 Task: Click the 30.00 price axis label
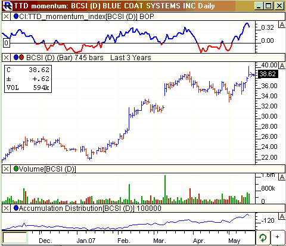pyautogui.click(x=269, y=116)
